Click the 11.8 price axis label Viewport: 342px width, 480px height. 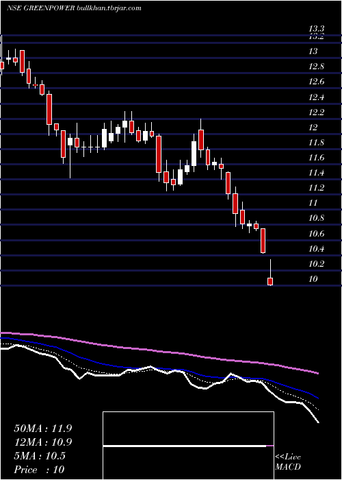tap(316, 143)
